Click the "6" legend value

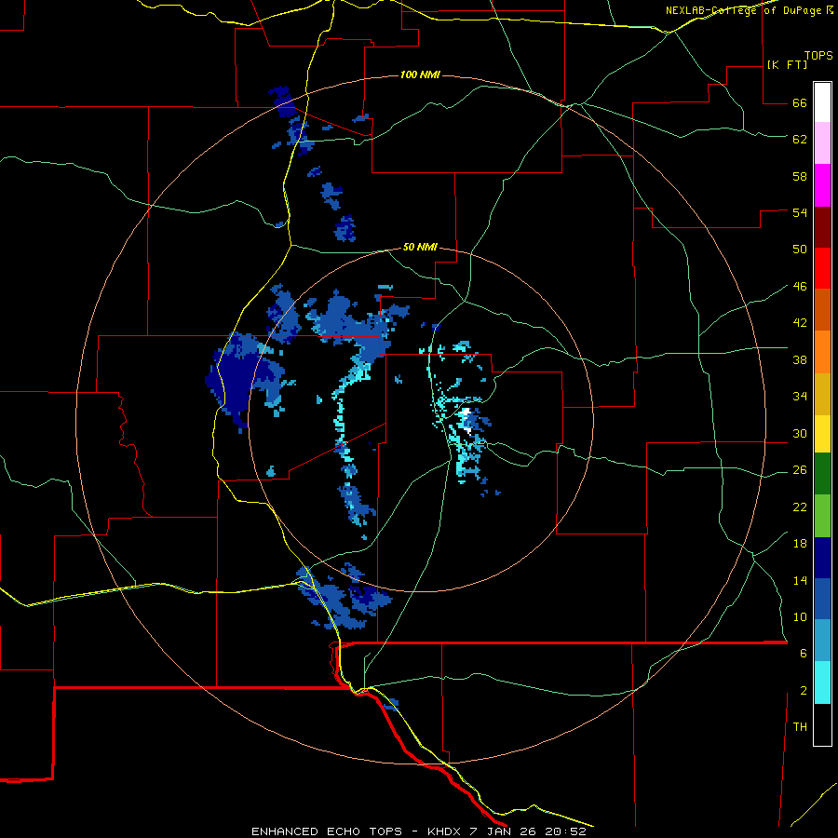coord(804,654)
